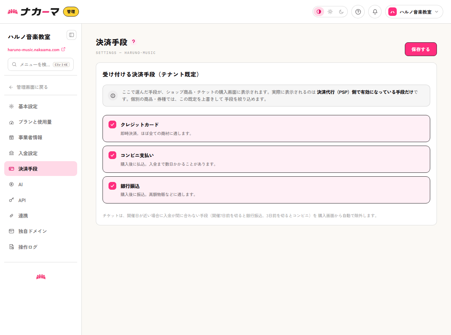The width and height of the screenshot is (451, 335).
Task: Open the 操作ログ menu item
Action: point(41,247)
